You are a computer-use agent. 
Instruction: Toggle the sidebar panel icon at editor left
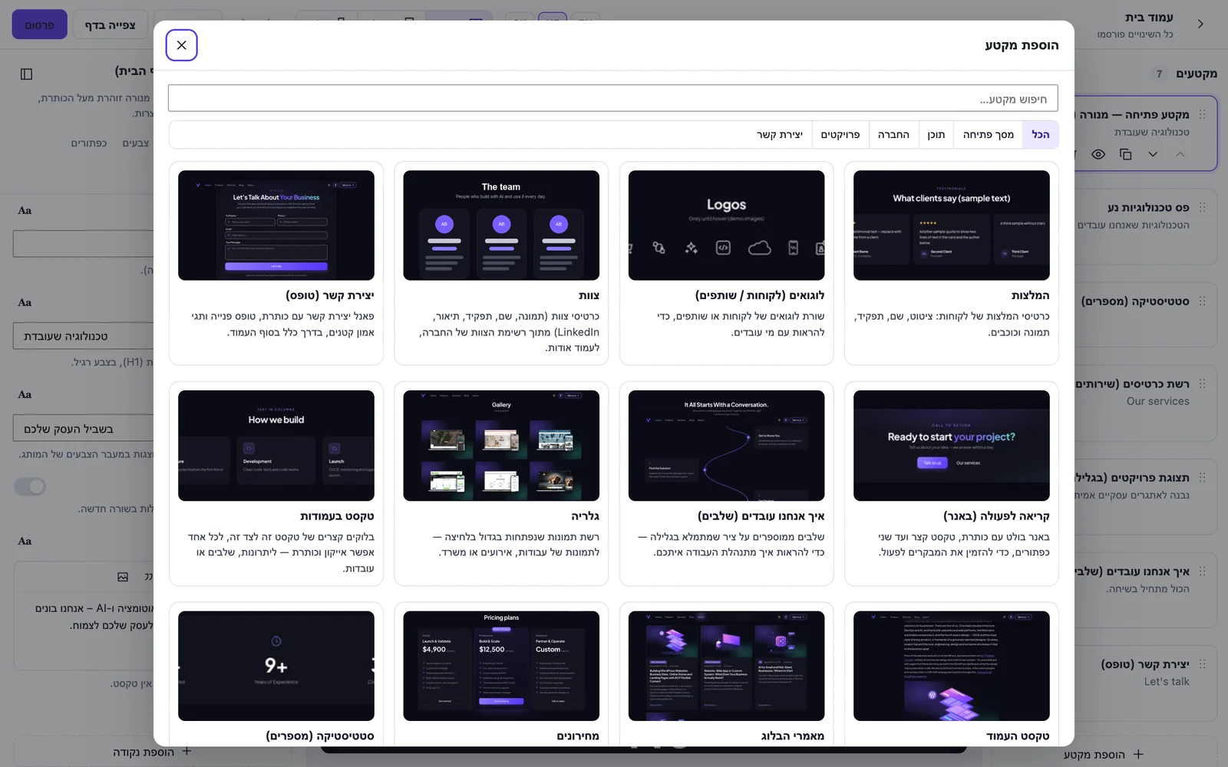point(26,74)
